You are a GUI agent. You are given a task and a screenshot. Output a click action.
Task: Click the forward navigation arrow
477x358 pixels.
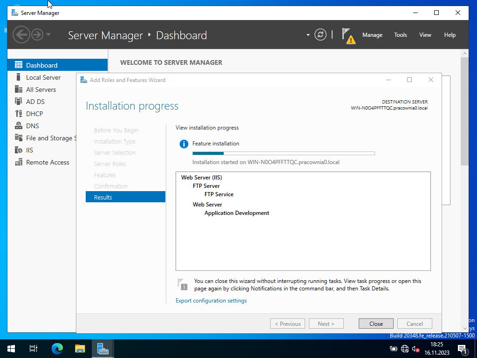pyautogui.click(x=37, y=34)
